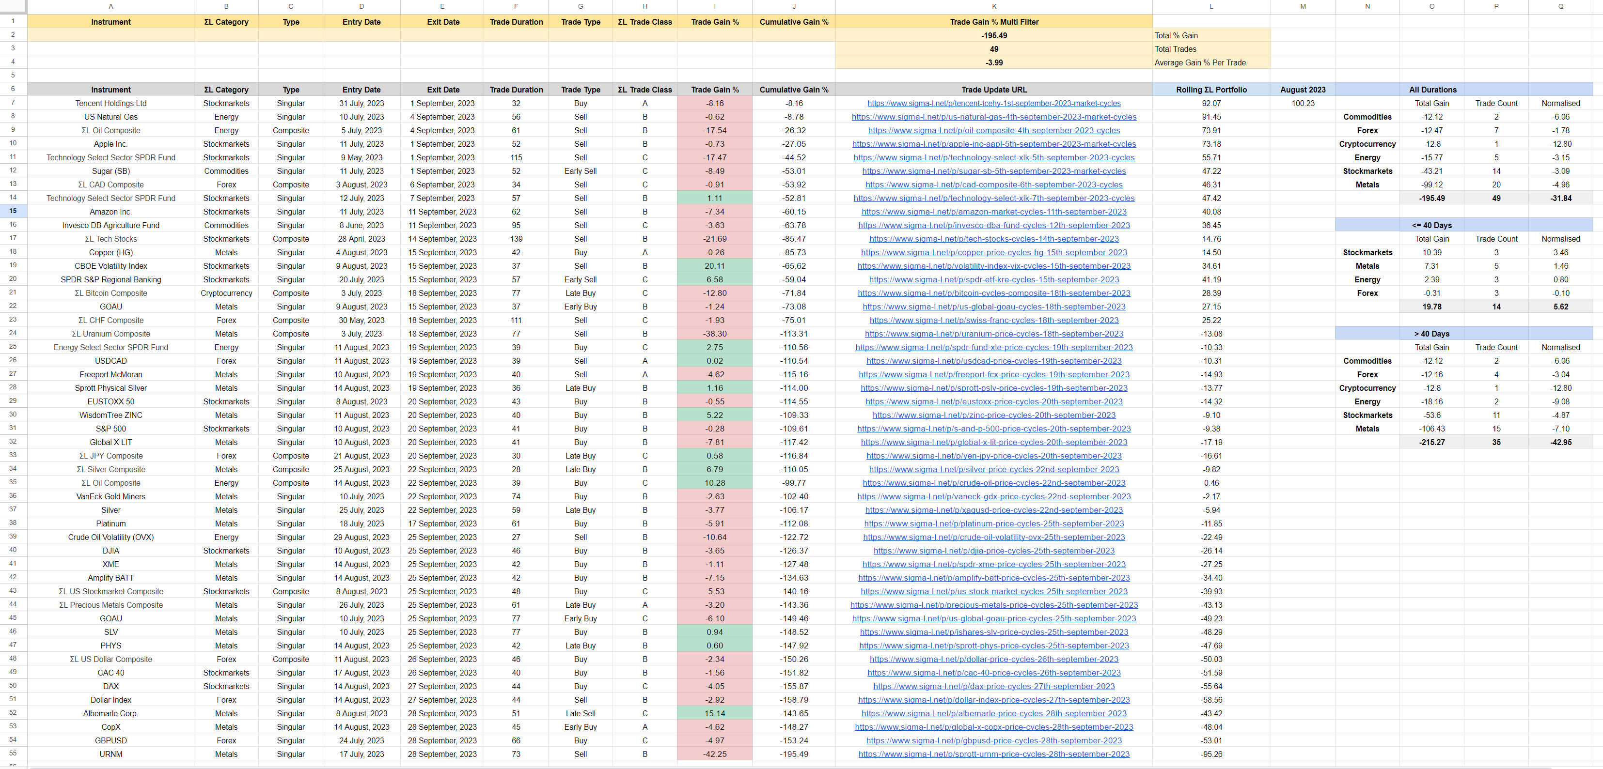
Task: Select row 6 header
Action: (13, 89)
